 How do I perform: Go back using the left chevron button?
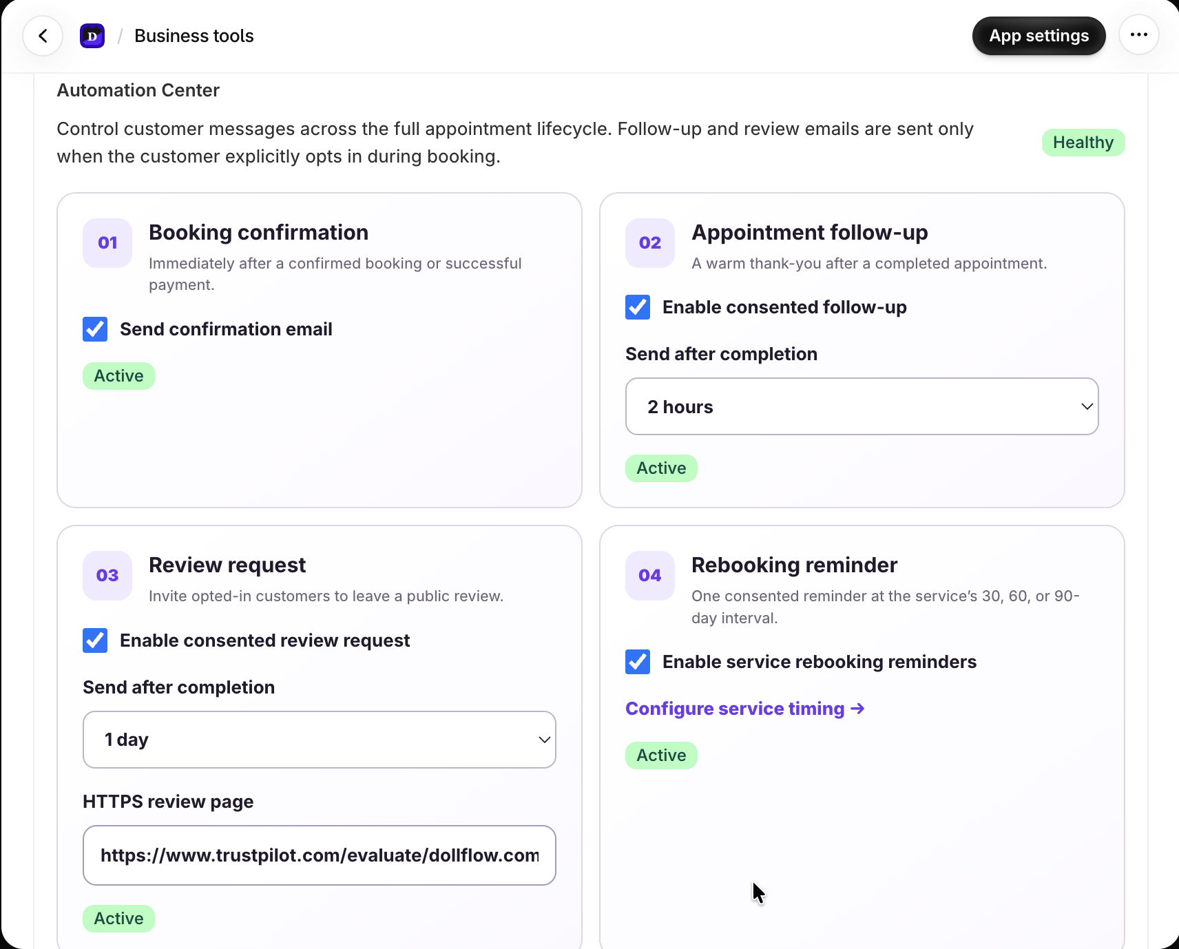(x=43, y=36)
